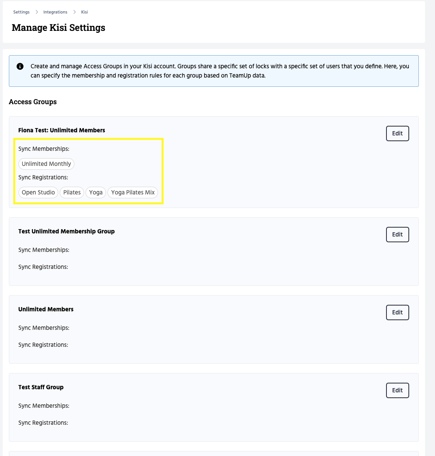The height and width of the screenshot is (456, 435).
Task: Edit Fiona Test: Unlimited Members group
Action: point(397,133)
